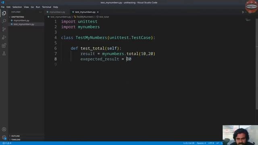The width and height of the screenshot is (258, 145).
Task: Open the Help menu
Action: [56, 7]
